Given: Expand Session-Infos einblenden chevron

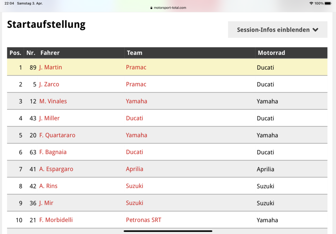Looking at the screenshot, I should pos(316,30).
